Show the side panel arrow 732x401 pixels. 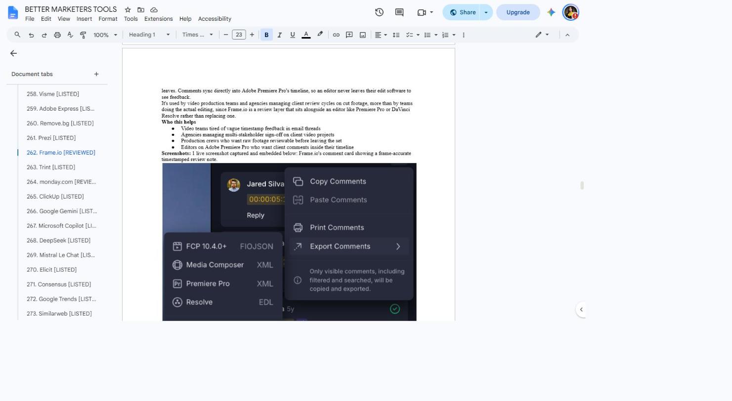[x=581, y=310]
